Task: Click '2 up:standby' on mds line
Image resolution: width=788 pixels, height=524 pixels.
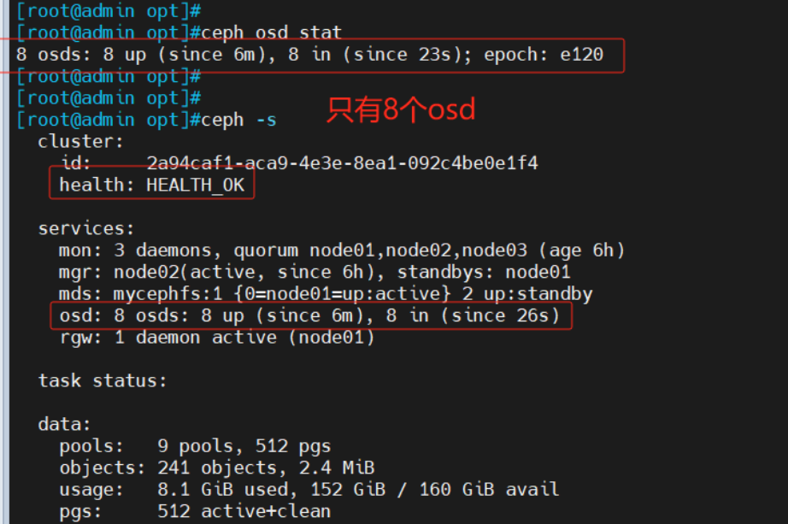Action: pyautogui.click(x=527, y=294)
